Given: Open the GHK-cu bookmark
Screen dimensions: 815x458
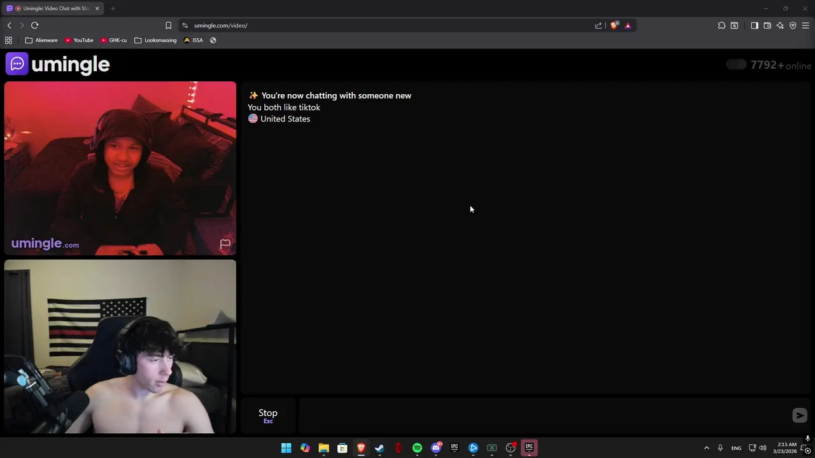Looking at the screenshot, I should click(x=113, y=40).
